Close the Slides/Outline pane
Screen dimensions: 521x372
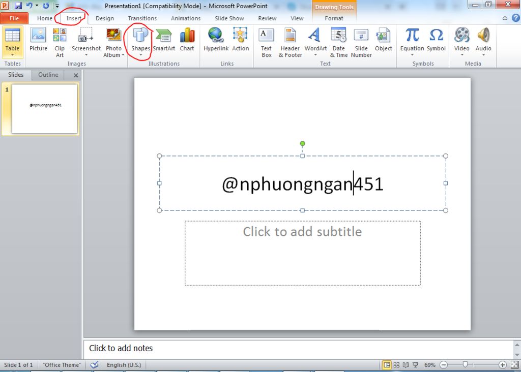(x=76, y=75)
